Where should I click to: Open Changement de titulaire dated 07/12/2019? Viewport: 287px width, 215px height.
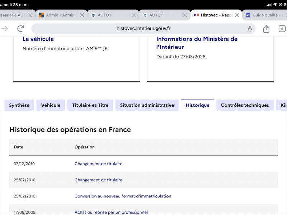(98, 164)
